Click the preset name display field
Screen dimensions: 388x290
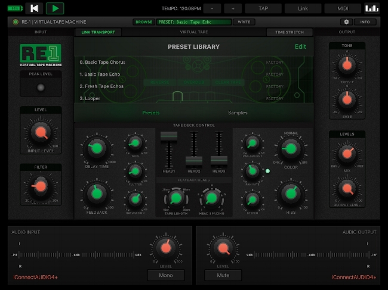(x=194, y=22)
